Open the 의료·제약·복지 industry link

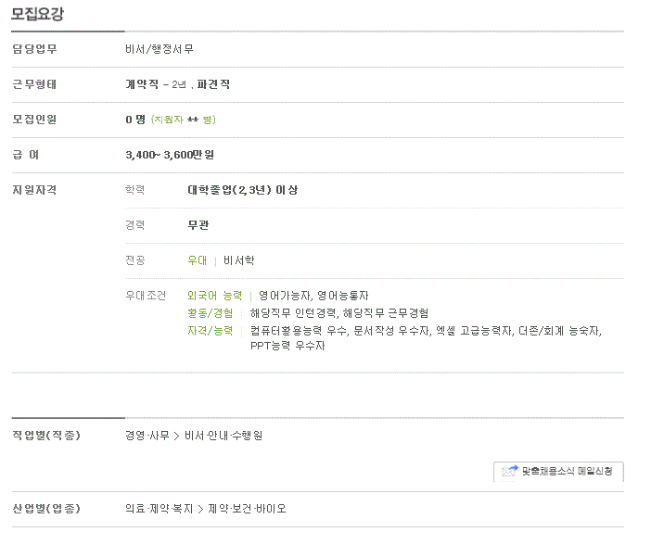click(x=159, y=509)
